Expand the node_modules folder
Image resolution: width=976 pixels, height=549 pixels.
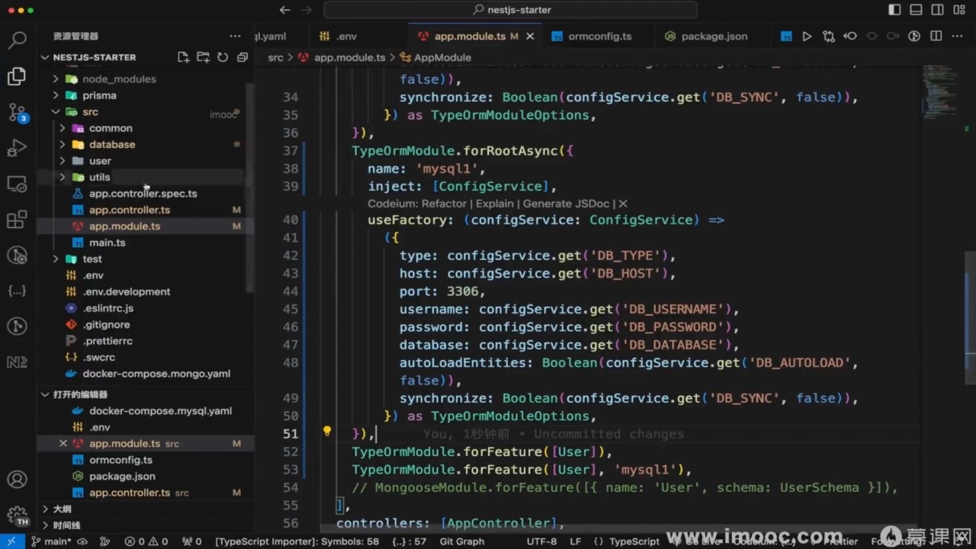click(x=55, y=79)
